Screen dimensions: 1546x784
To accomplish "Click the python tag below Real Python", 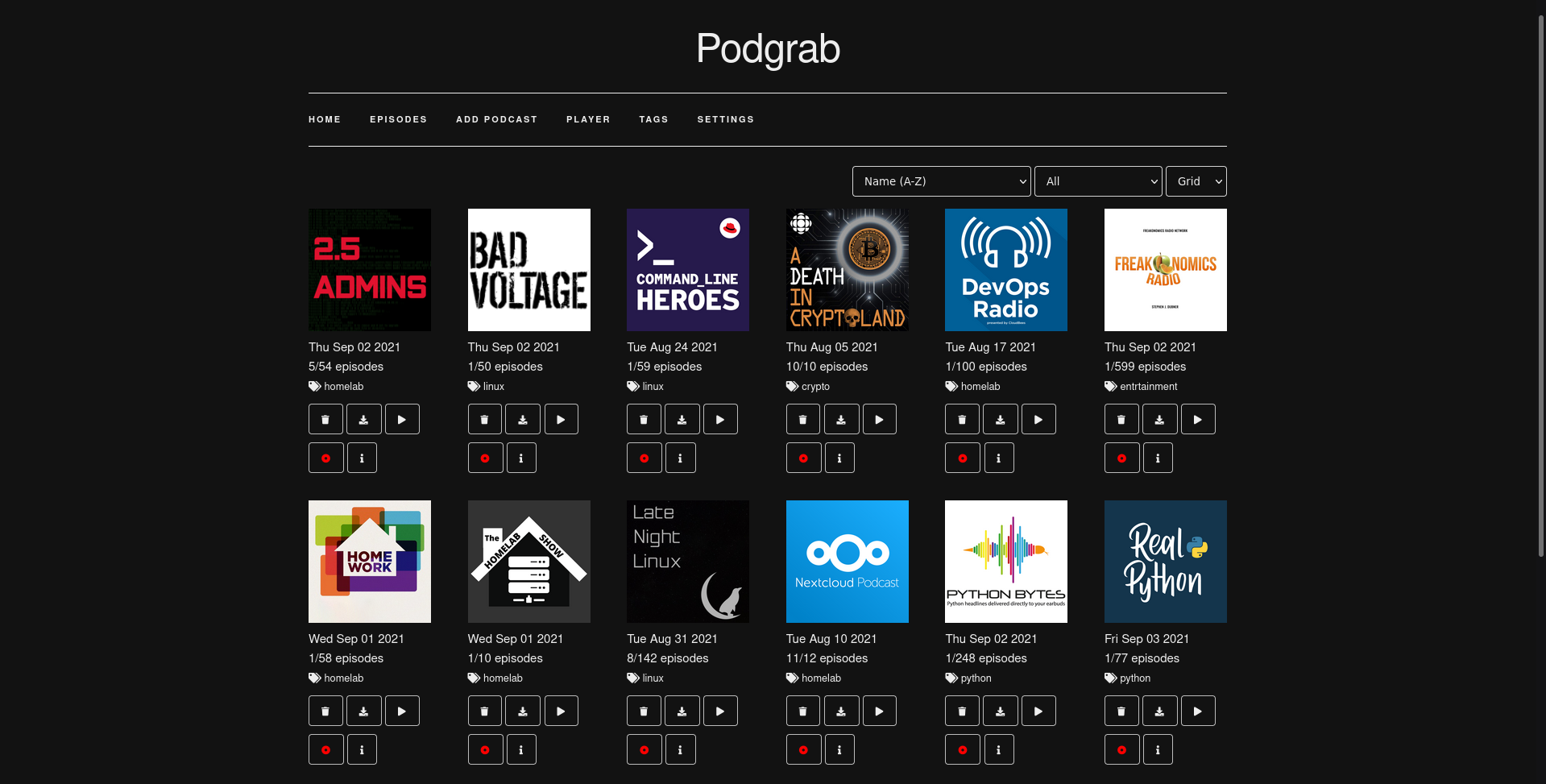I will [x=1135, y=678].
